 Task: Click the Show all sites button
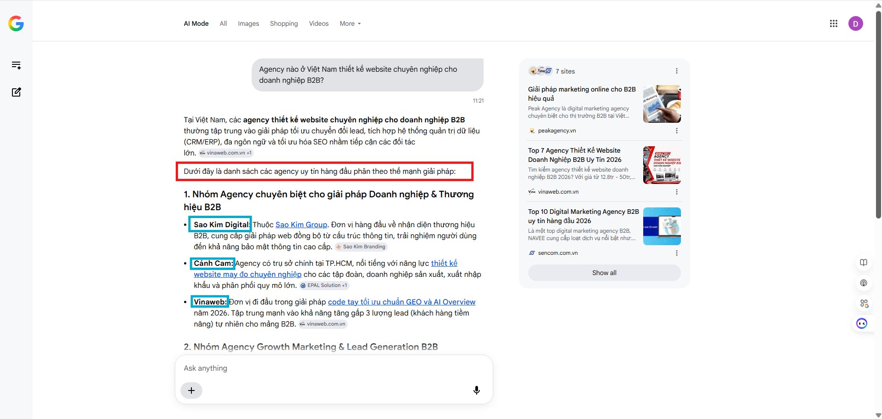point(605,273)
